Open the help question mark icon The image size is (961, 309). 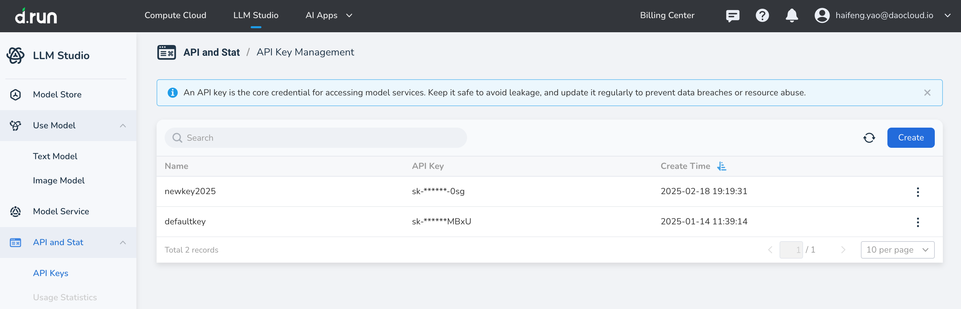tap(762, 16)
